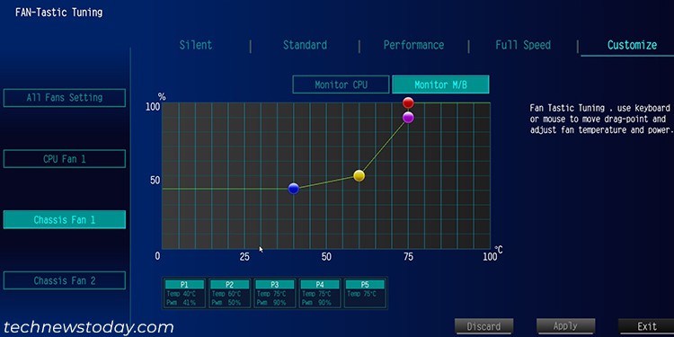This screenshot has width=674, height=337.
Task: Select the red drag-point at 100%
Action: point(408,102)
